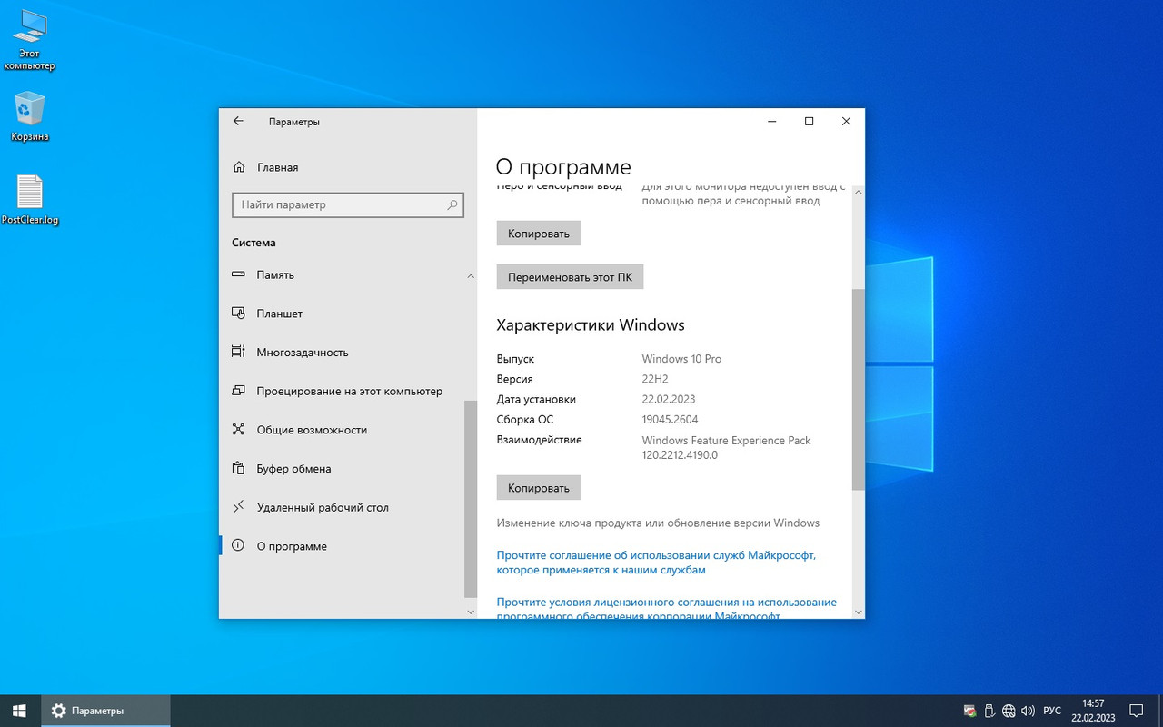
Task: Go back with the arrow in Параметры
Action: click(238, 121)
